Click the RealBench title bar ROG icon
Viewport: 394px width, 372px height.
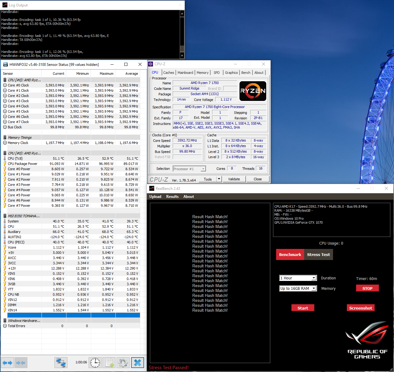click(151, 188)
